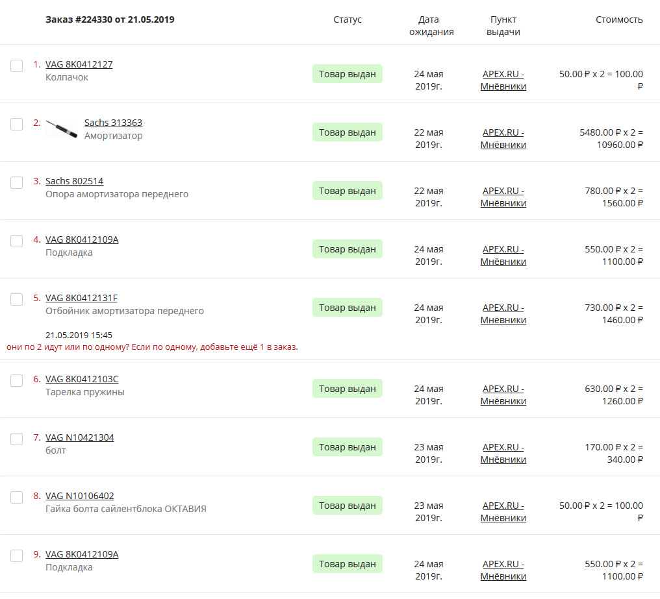Image resolution: width=660 pixels, height=599 pixels.
Task: Open the VAG 8K0412127 part link
Action: (x=79, y=64)
